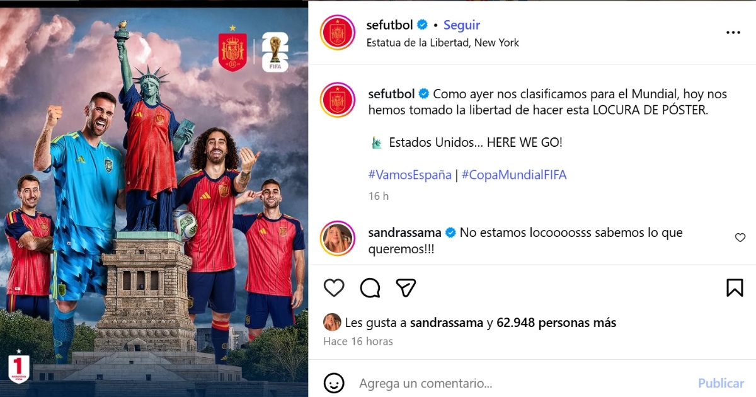This screenshot has height=397, width=756.
Task: Share the post with paper plane icon
Action: point(406,288)
